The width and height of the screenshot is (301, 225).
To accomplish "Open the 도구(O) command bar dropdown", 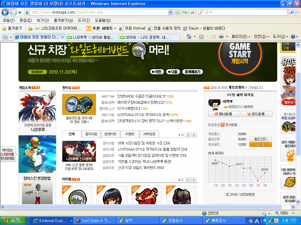I will (x=280, y=37).
